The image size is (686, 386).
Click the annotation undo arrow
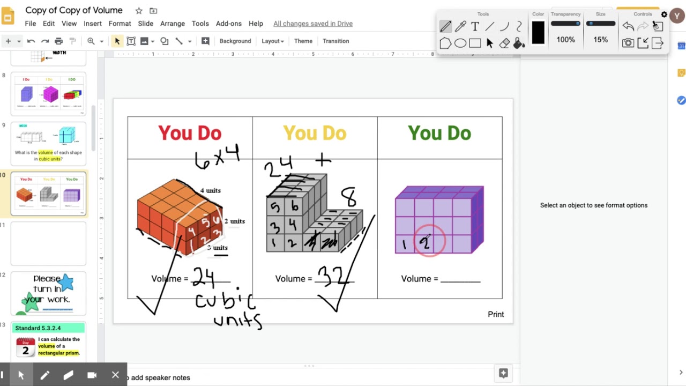coord(628,26)
